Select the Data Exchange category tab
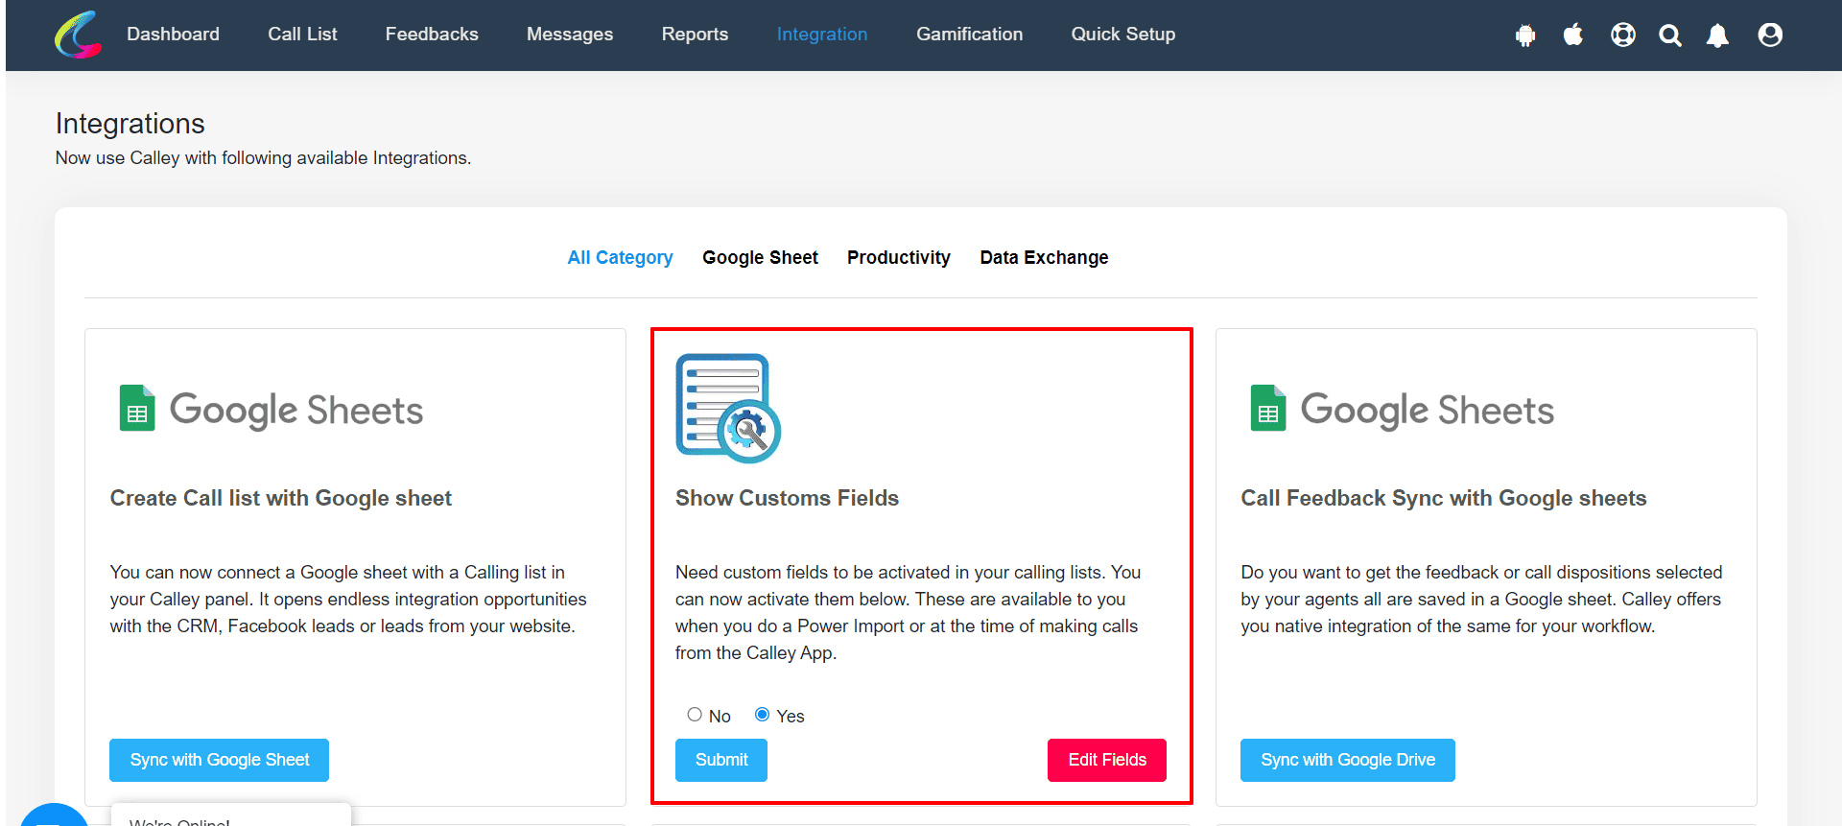 point(1044,257)
